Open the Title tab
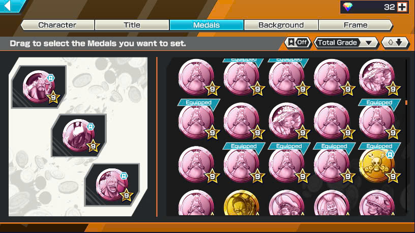 (132, 25)
